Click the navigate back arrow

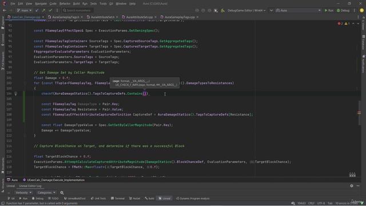pos(4,10)
